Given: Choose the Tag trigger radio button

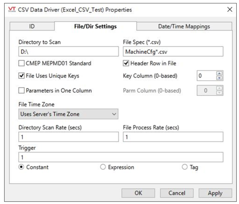Looking at the screenshot, I should (185, 167).
